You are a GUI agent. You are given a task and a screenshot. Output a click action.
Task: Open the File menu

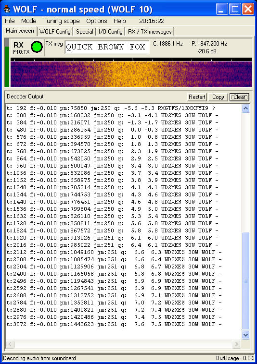click(x=10, y=21)
